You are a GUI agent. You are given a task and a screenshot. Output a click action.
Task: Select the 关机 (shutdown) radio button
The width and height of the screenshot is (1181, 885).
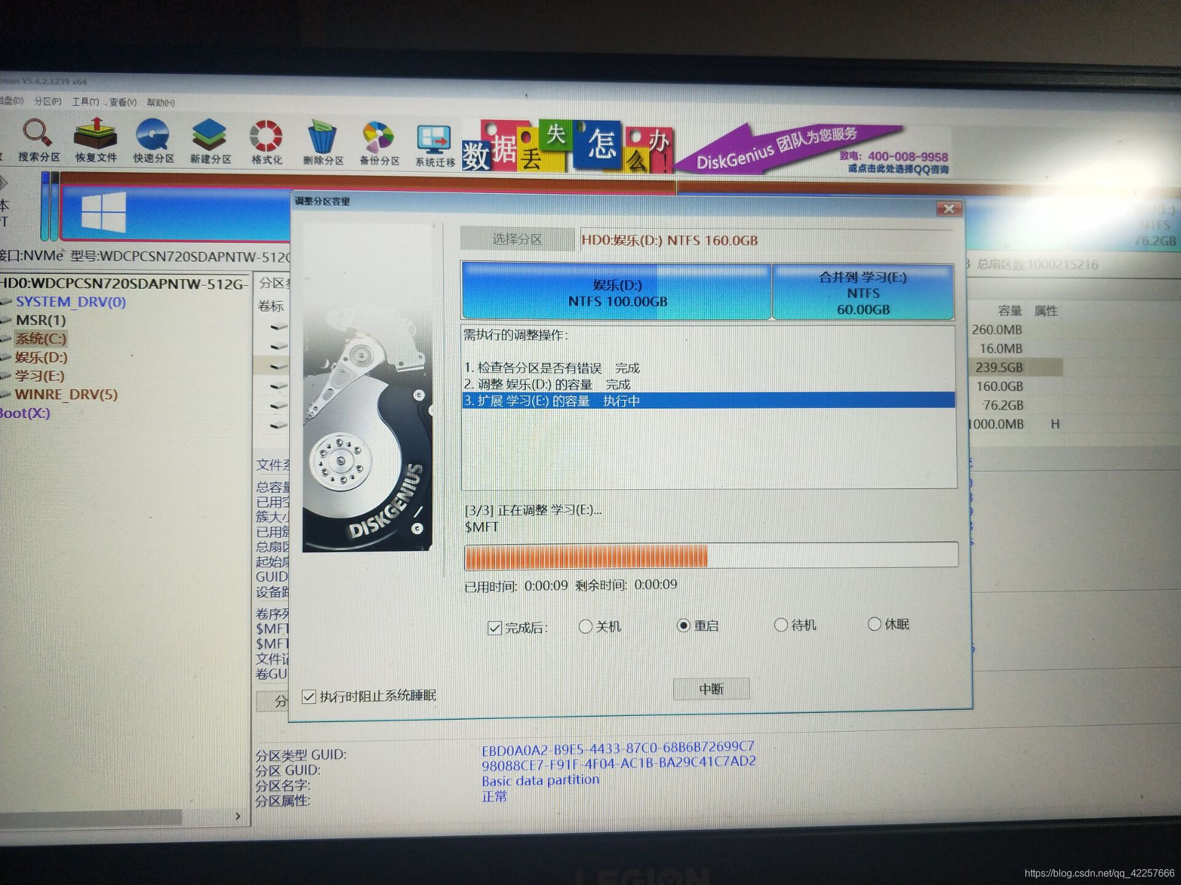(x=586, y=626)
